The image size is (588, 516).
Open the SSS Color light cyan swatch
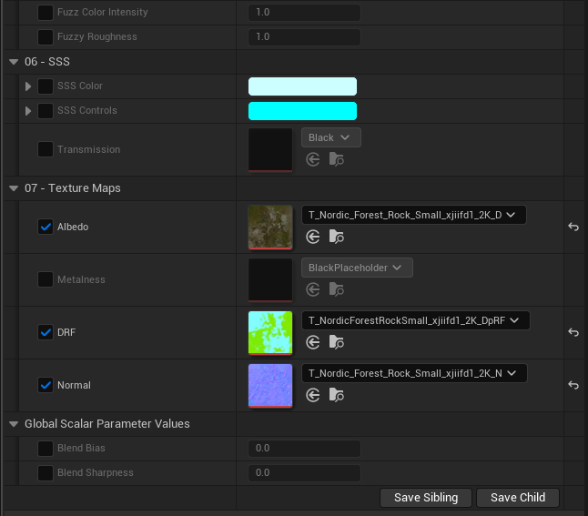pyautogui.click(x=302, y=86)
